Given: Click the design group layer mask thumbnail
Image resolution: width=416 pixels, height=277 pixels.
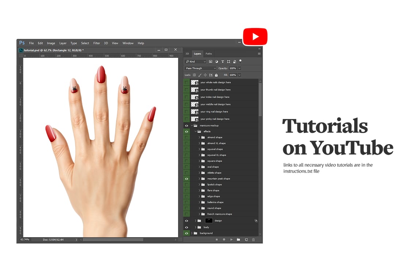Looking at the screenshot, I should click(x=209, y=220).
